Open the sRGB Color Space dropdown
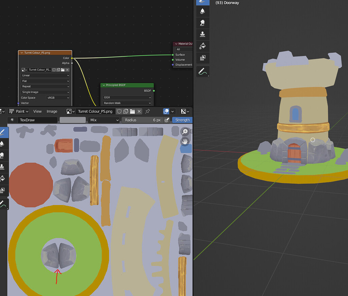The width and height of the screenshot is (348, 296). 58,97
